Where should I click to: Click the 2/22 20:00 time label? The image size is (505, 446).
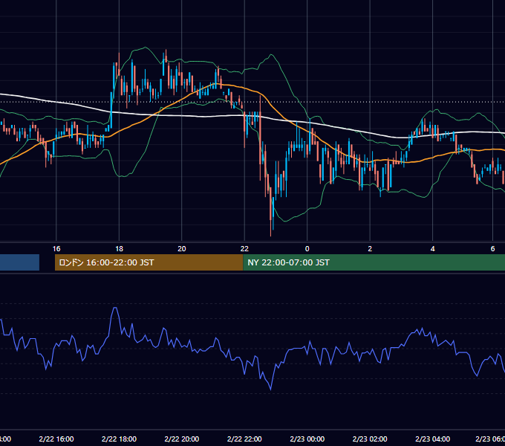tap(182, 439)
